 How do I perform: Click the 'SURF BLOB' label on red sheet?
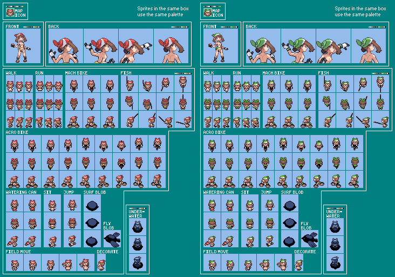pyautogui.click(x=95, y=192)
